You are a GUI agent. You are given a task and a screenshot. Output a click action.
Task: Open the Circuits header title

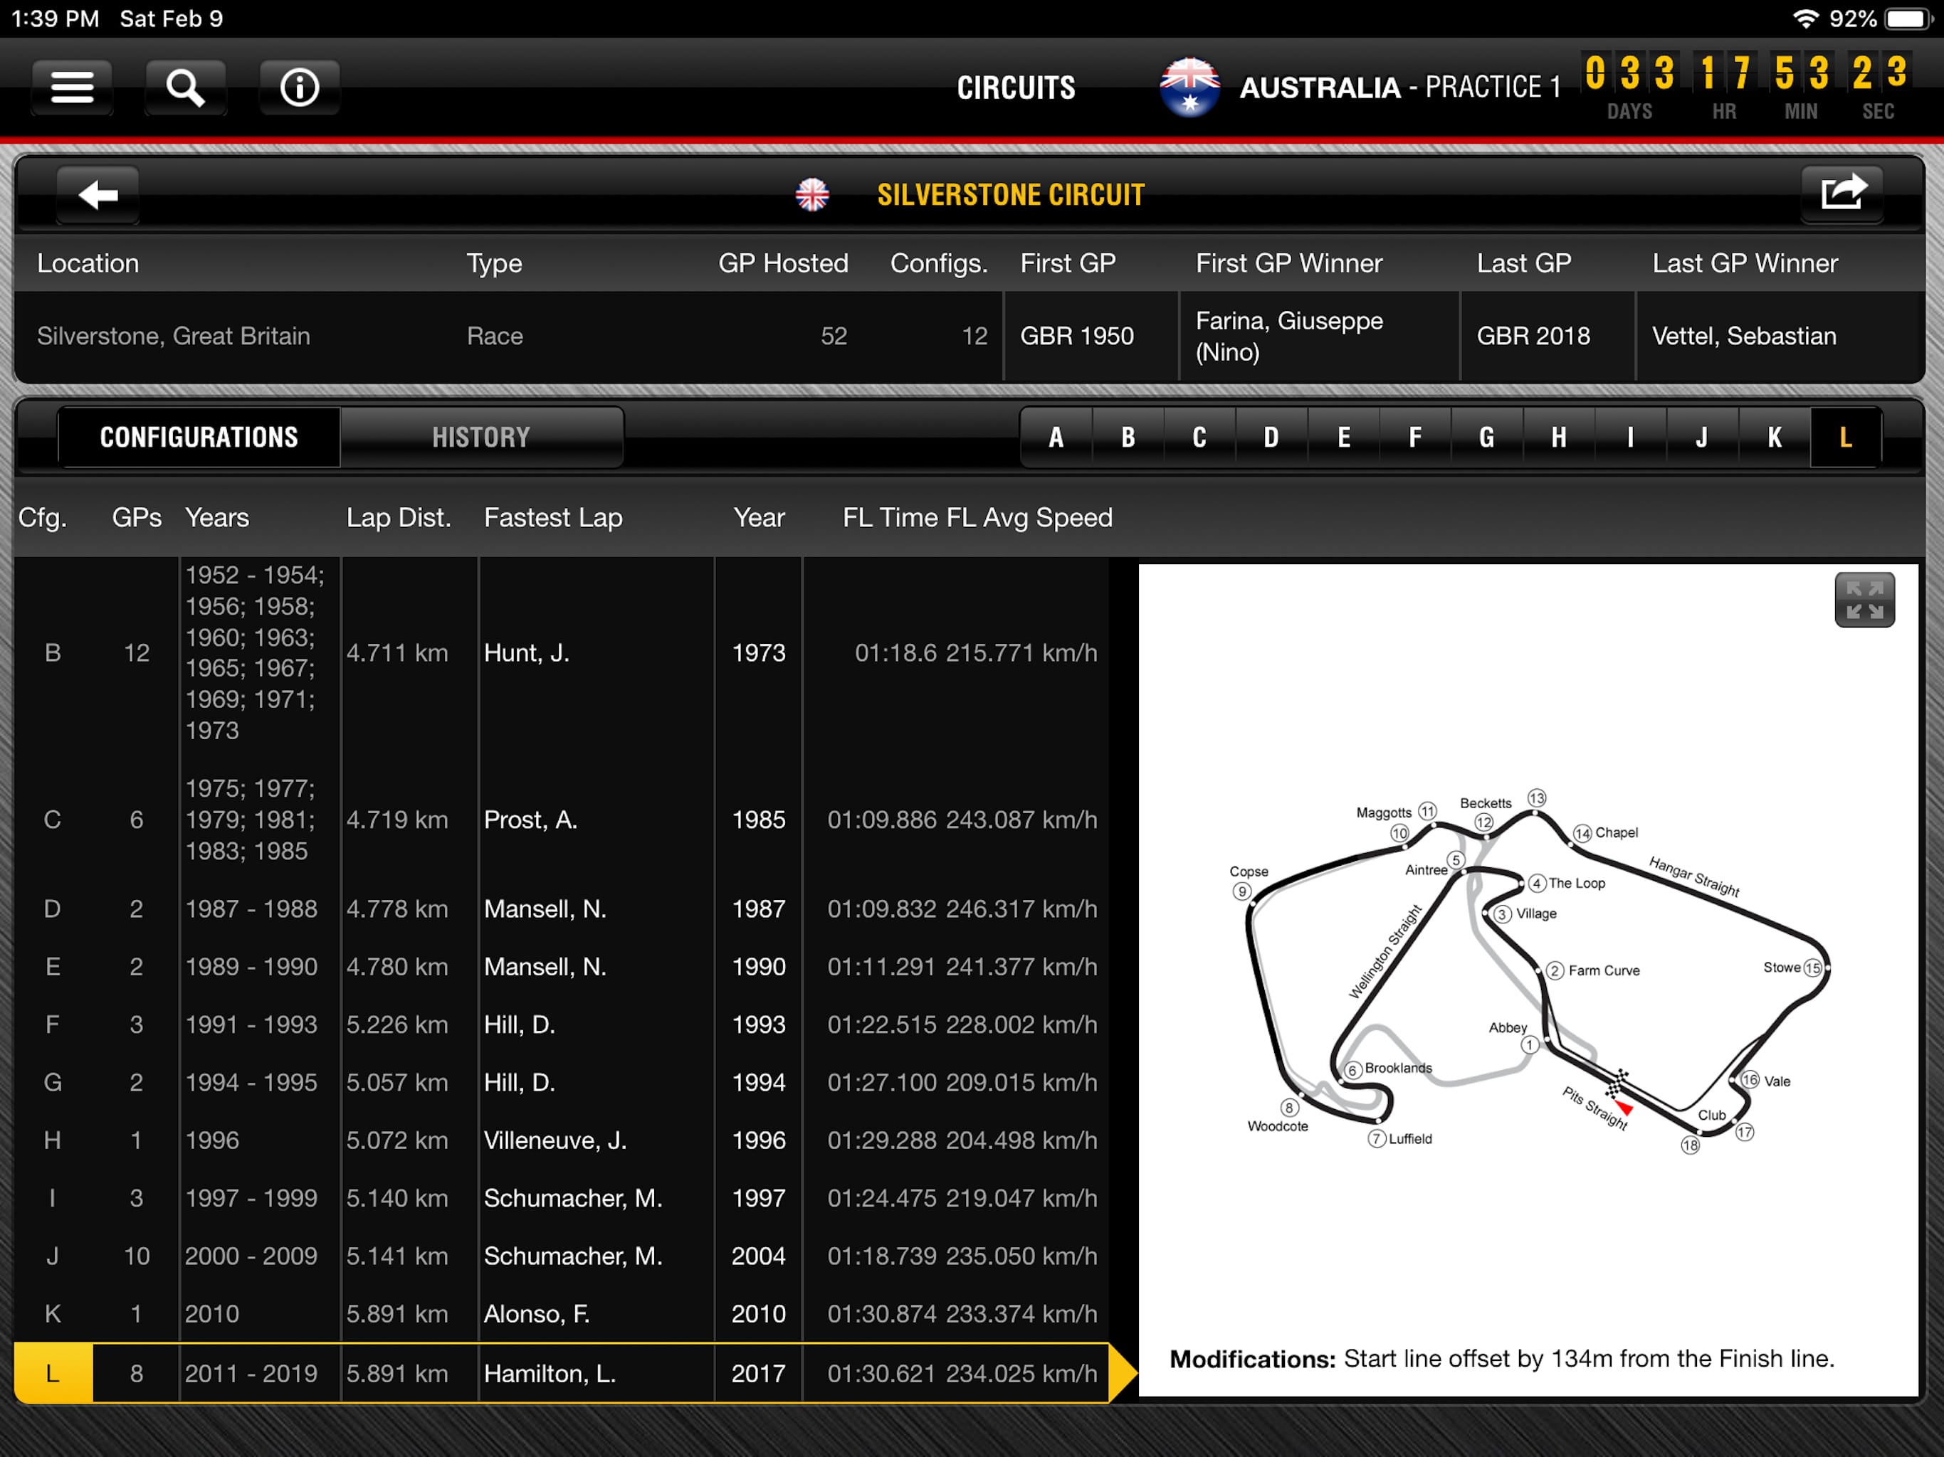pos(1015,87)
